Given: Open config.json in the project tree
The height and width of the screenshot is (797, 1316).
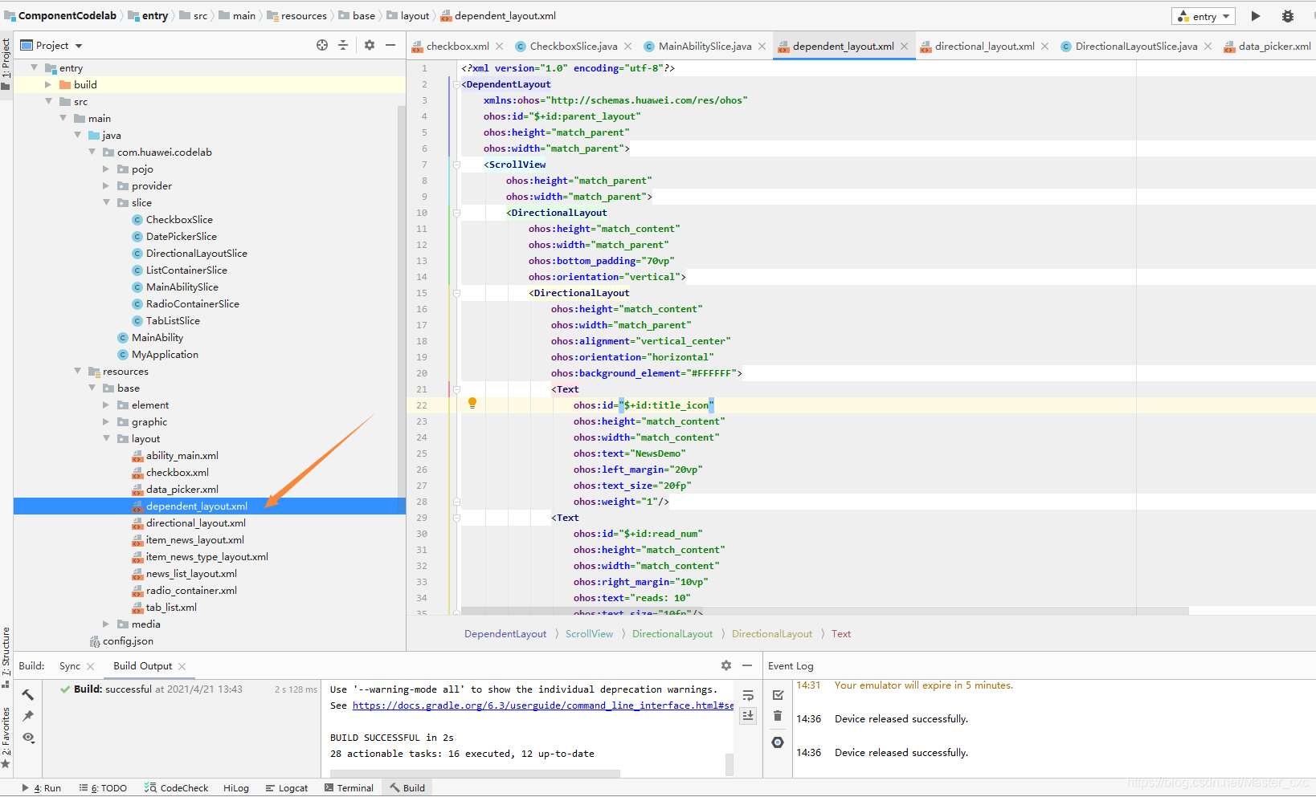Looking at the screenshot, I should point(128,641).
